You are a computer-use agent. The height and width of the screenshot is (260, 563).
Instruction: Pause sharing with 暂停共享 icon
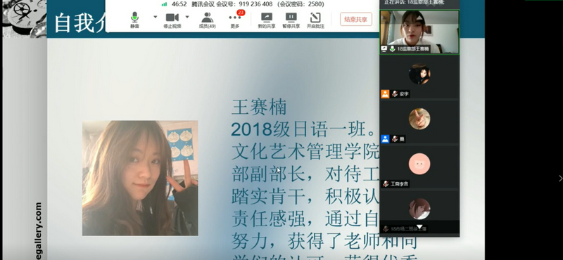tap(291, 17)
